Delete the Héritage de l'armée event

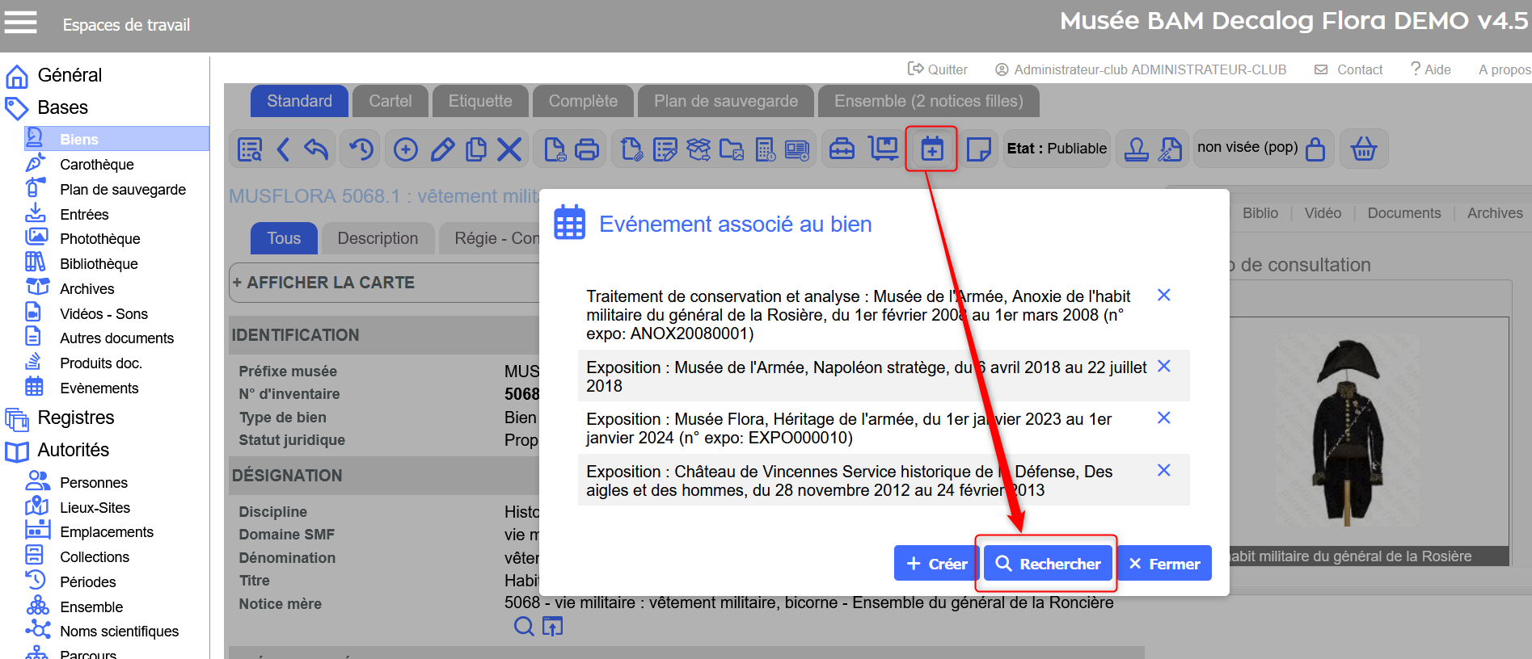1163,418
